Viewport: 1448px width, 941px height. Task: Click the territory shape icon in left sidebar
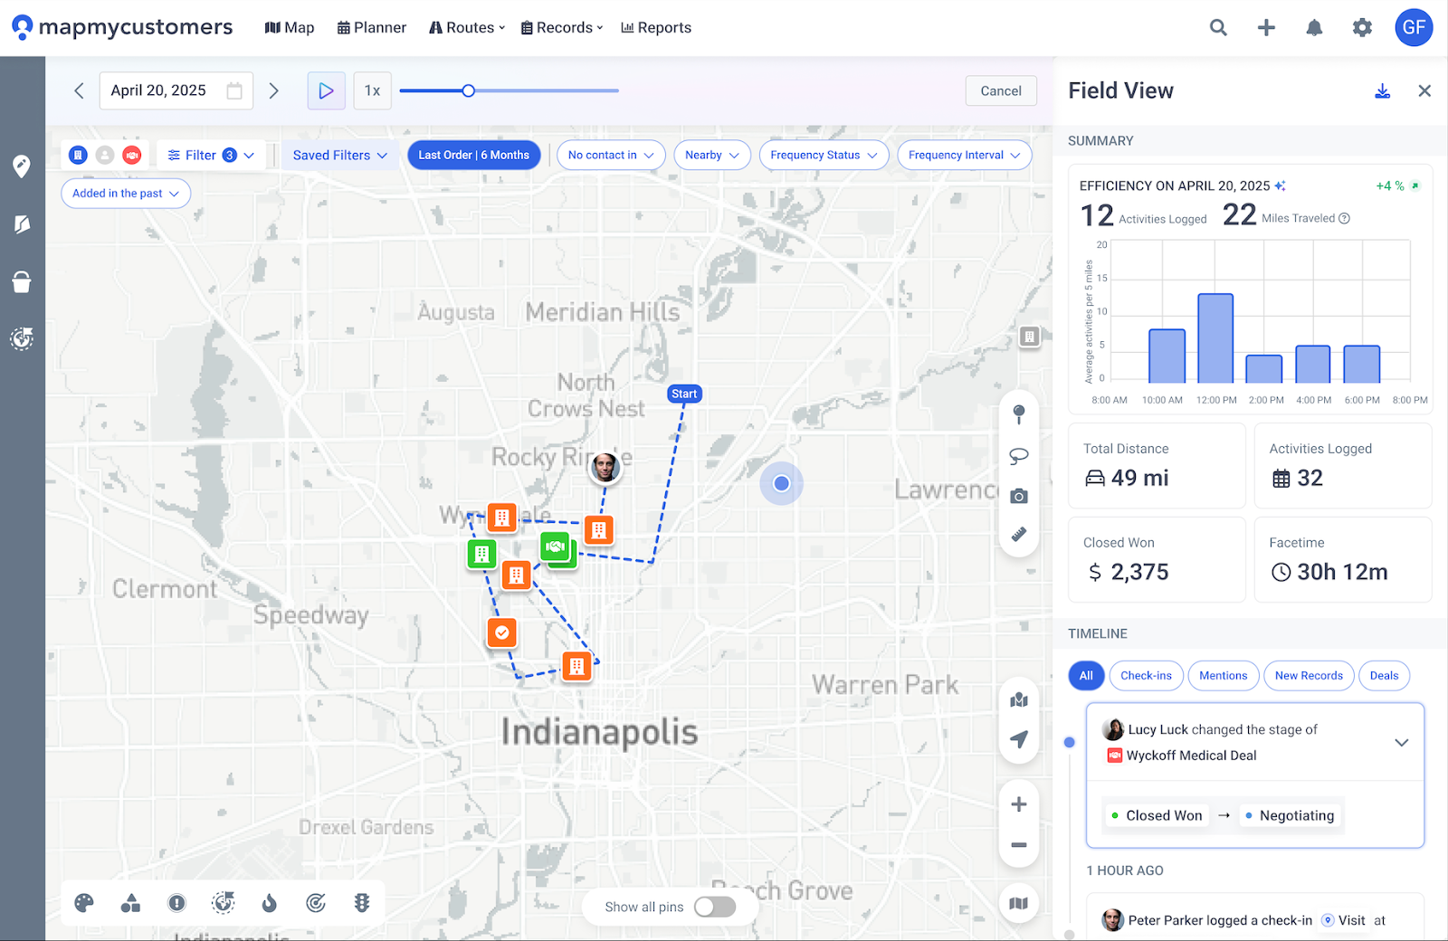(22, 224)
